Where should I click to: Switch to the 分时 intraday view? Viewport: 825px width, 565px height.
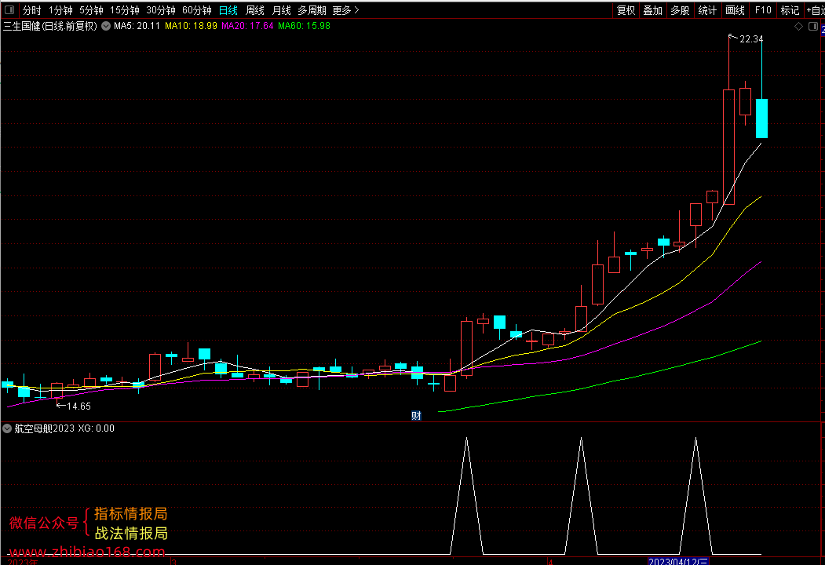pyautogui.click(x=31, y=10)
